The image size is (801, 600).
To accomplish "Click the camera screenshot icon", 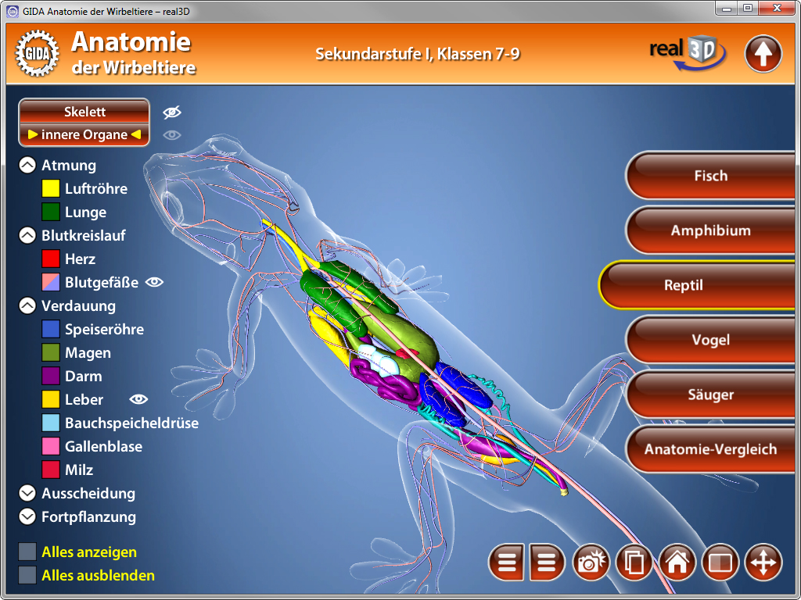I will 592,562.
